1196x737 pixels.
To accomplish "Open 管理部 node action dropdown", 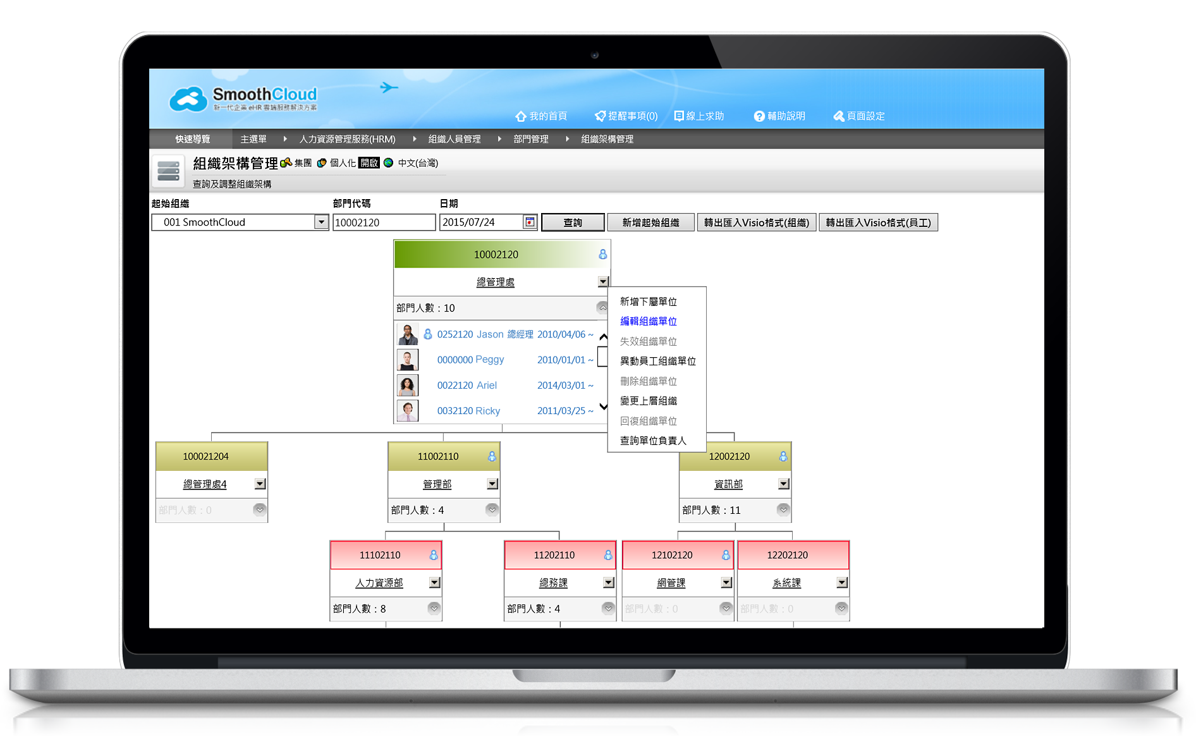I will click(492, 484).
